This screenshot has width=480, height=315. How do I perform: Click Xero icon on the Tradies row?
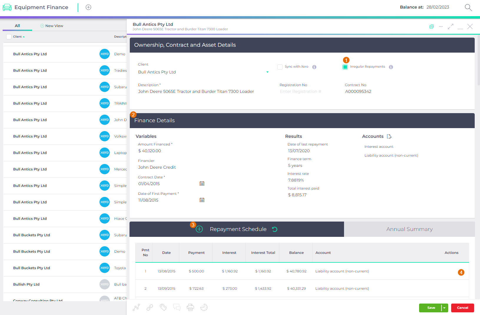pyautogui.click(x=104, y=71)
